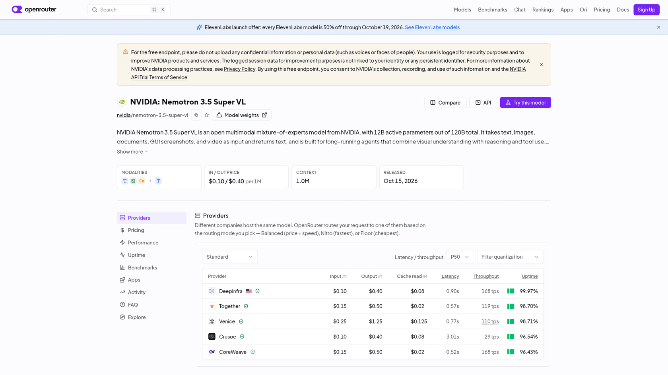Click the CoreWeave provider logo
Viewport: 668px width, 375px height.
click(212, 352)
